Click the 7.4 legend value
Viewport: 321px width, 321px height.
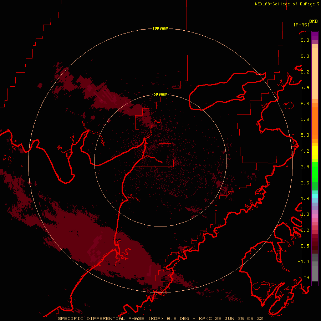[305, 88]
